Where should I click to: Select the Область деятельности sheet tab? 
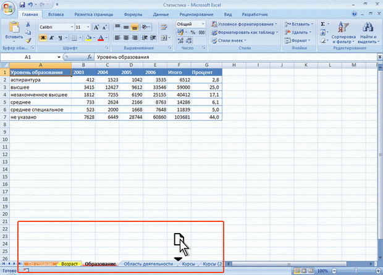coord(148,264)
